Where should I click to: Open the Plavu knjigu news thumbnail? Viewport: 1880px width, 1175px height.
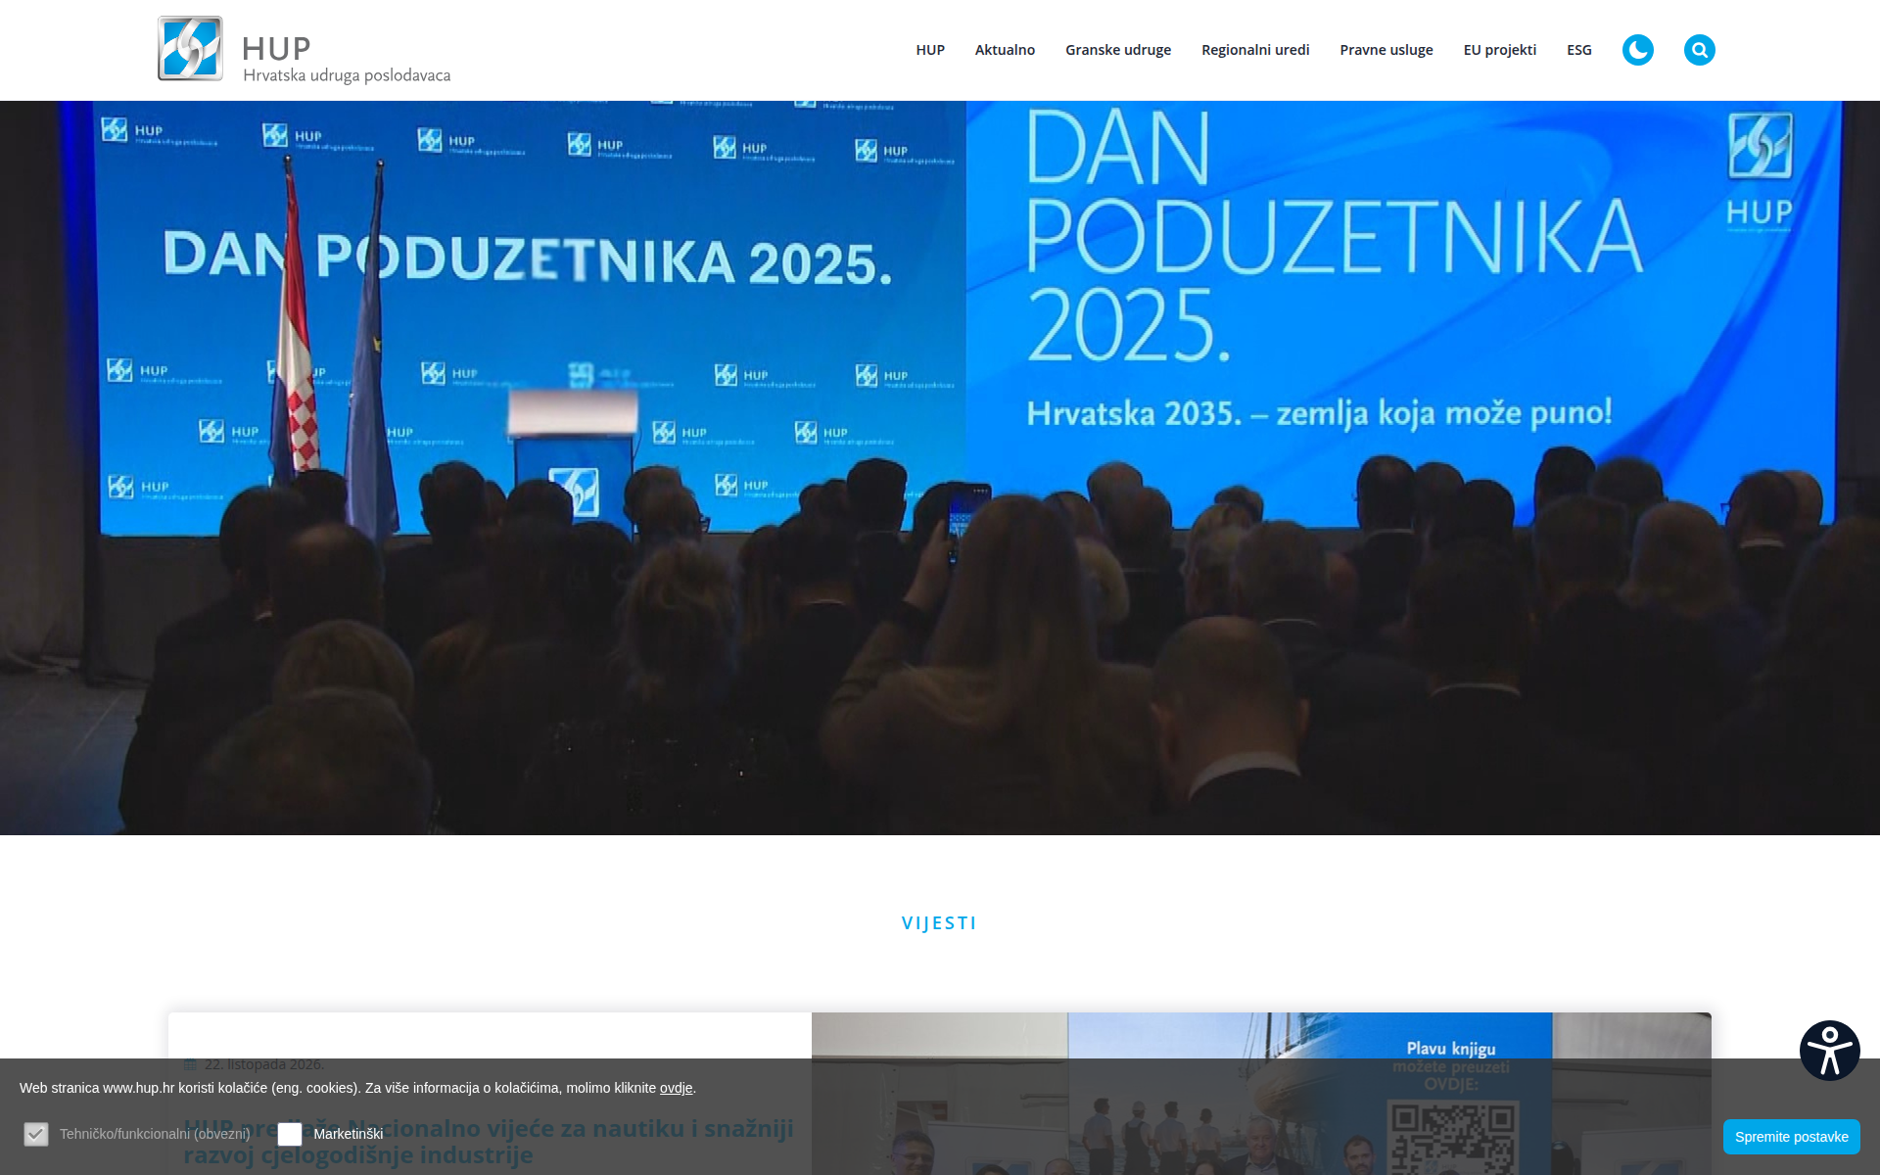coord(1261,1094)
